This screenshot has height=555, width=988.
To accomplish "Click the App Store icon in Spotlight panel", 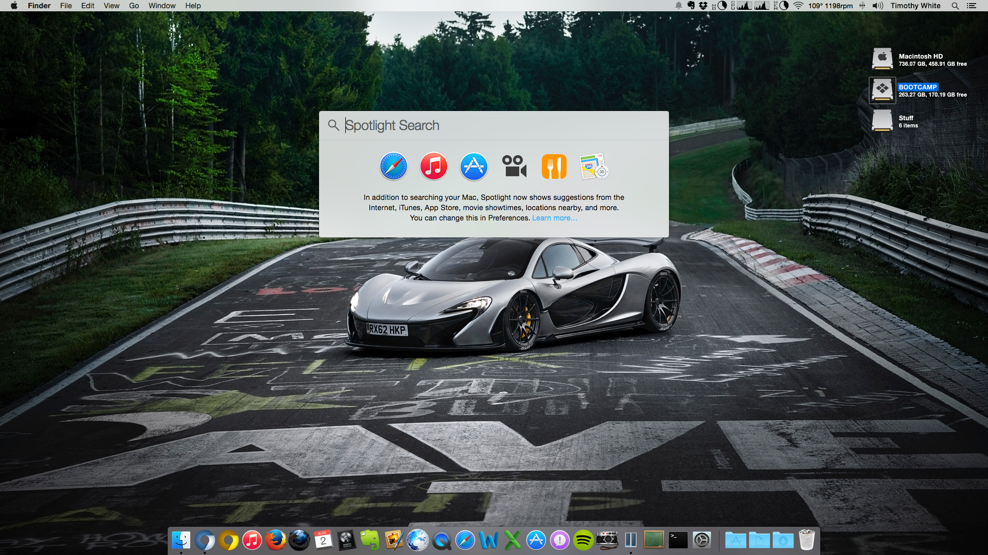I will (474, 166).
